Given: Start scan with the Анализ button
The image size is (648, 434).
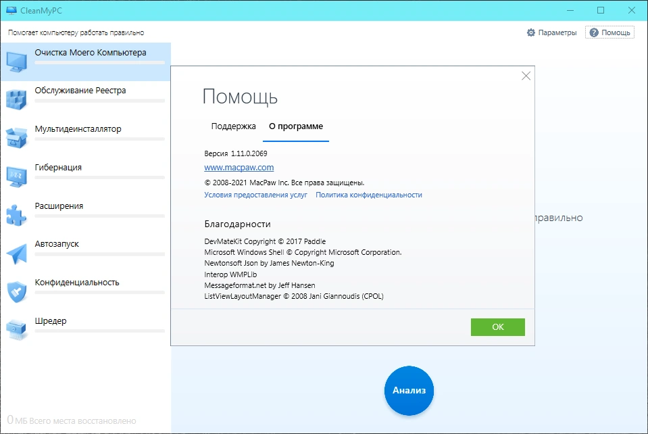Looking at the screenshot, I should click(x=409, y=390).
